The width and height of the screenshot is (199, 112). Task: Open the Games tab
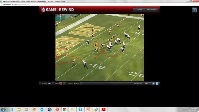139,10
